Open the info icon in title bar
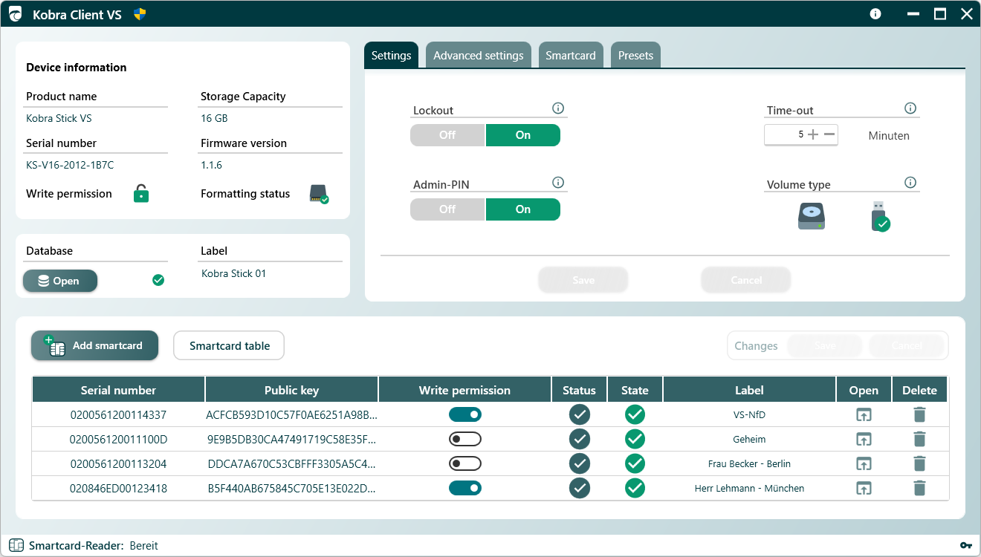The width and height of the screenshot is (981, 557). click(875, 14)
